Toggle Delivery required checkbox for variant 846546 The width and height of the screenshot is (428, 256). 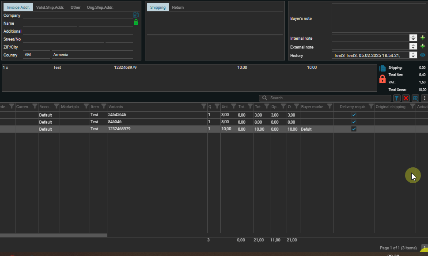(x=354, y=122)
